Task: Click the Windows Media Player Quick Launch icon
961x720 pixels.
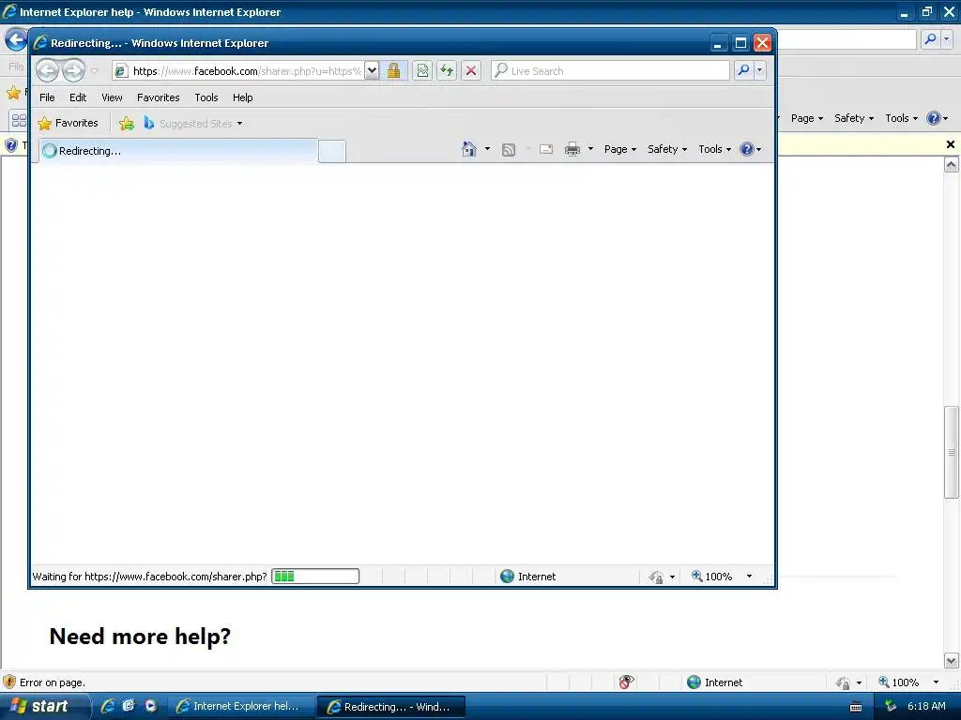Action: point(151,706)
